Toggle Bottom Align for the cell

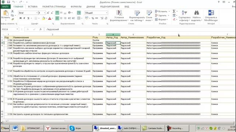[x=65, y=13]
